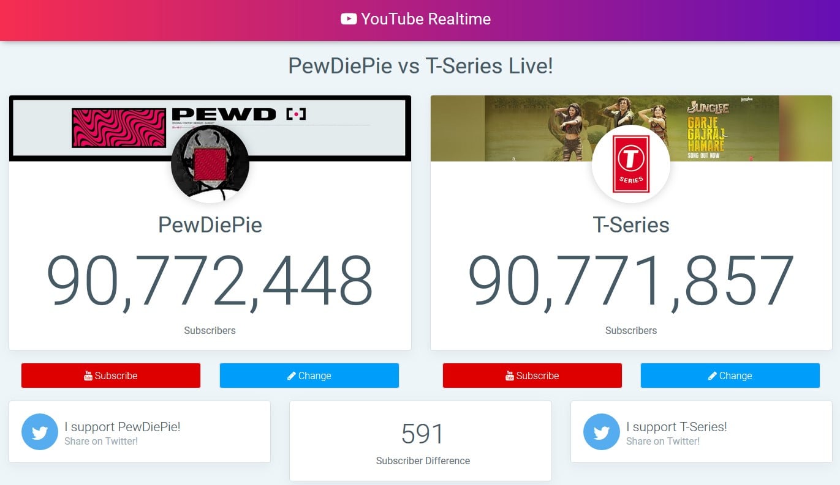Viewport: 840px width, 485px height.
Task: Click the PewDiePie subscriber count 90,772,448
Action: point(210,281)
